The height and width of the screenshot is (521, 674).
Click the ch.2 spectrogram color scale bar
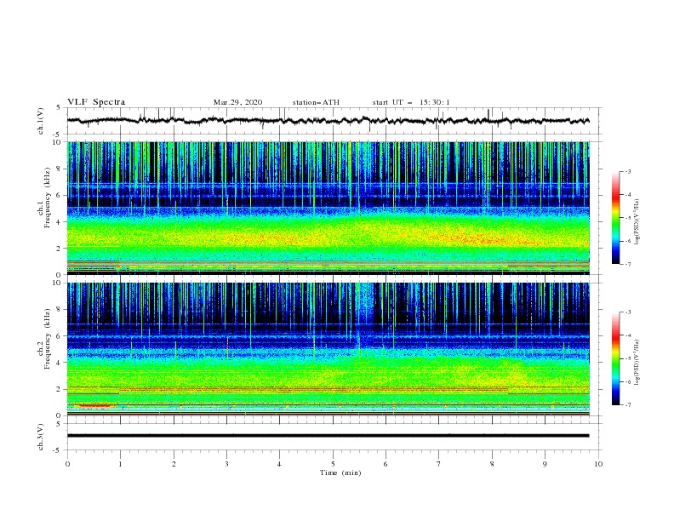click(615, 358)
